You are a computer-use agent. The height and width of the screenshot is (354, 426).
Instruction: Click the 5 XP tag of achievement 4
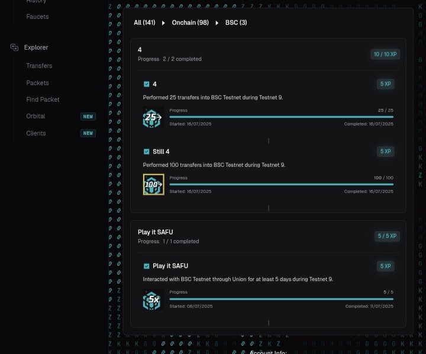385,84
